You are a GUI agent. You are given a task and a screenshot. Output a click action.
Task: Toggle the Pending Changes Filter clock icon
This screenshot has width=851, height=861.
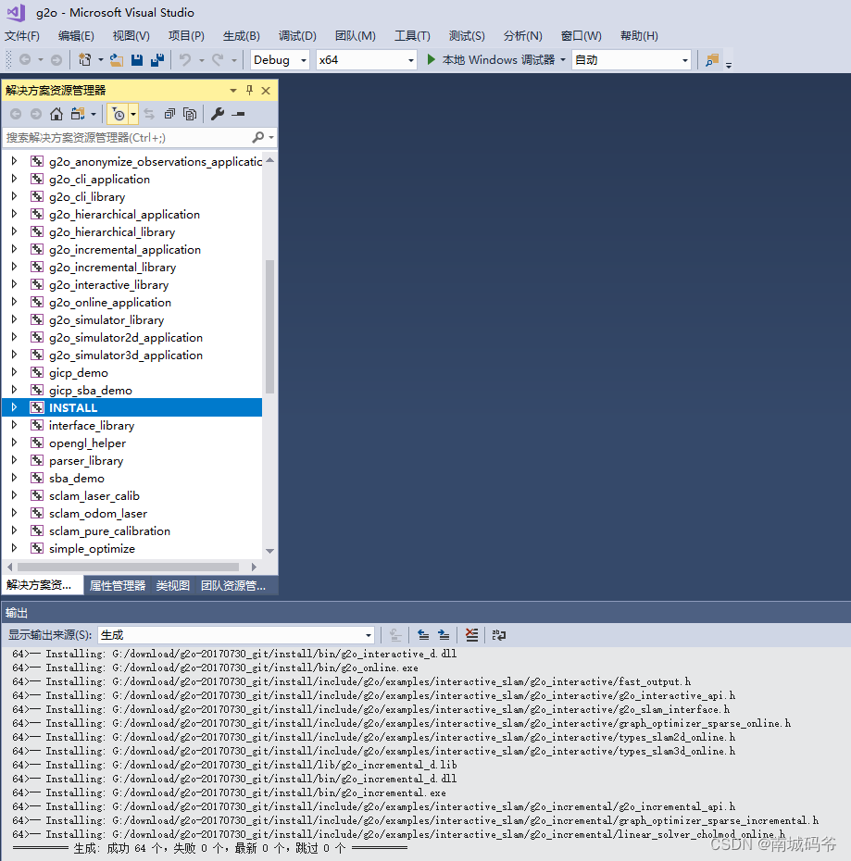coord(119,114)
